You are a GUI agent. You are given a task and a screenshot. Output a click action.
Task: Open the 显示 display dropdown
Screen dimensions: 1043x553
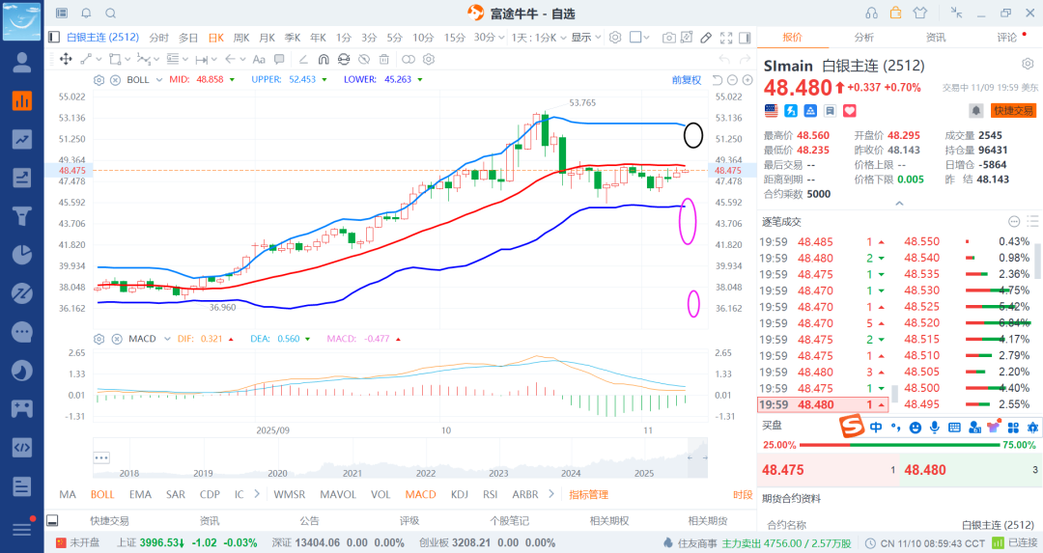585,38
